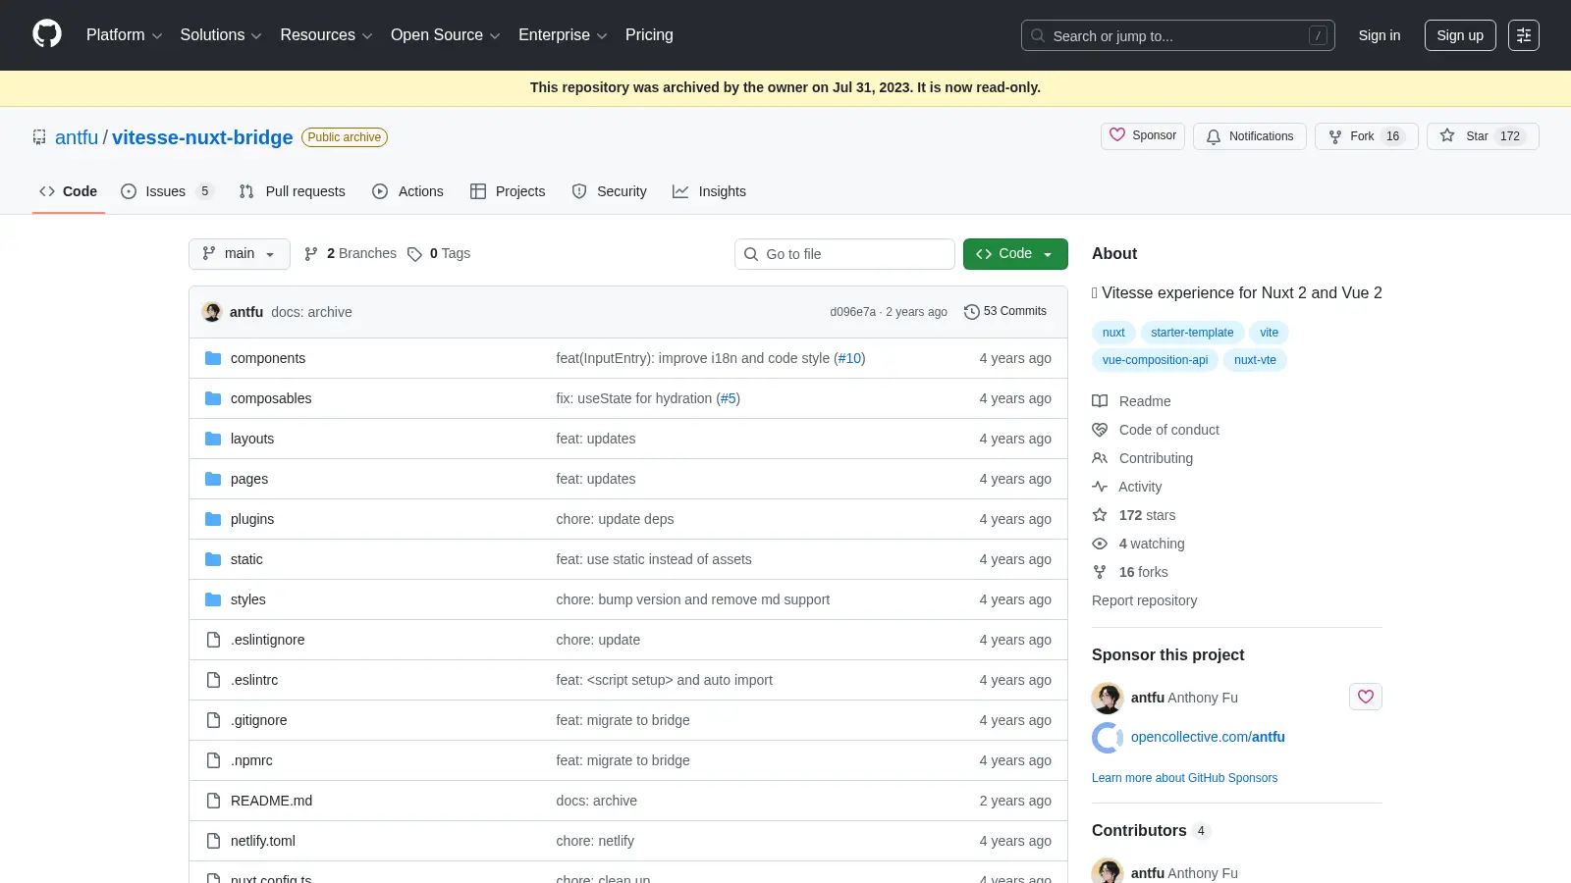Image resolution: width=1571 pixels, height=883 pixels.
Task: Switch to the Projects tab
Action: click(x=508, y=191)
